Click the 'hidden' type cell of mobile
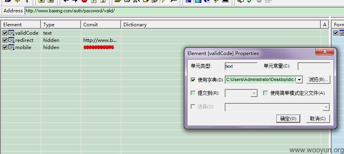 51,47
